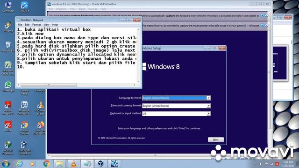Open Microsoft Office Word desktop shortcut
This screenshot has width=299, height=168.
(24, 108)
